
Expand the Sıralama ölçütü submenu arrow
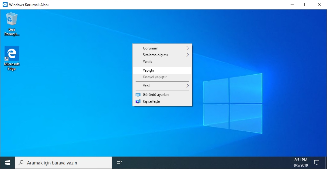click(x=187, y=55)
